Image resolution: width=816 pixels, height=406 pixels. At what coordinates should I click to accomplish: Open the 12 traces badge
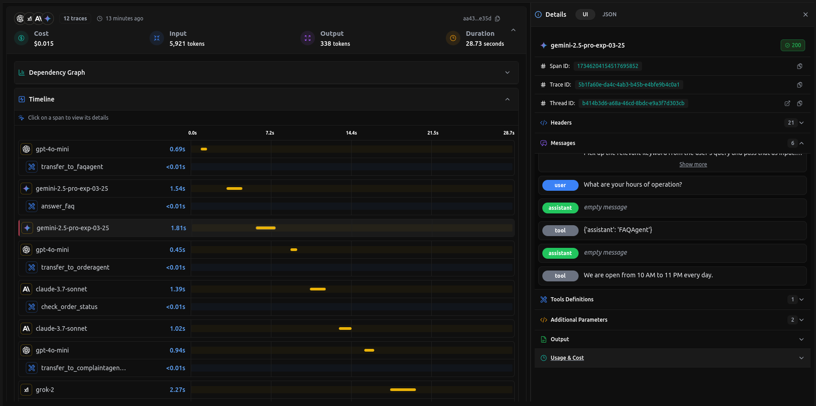tap(75, 19)
